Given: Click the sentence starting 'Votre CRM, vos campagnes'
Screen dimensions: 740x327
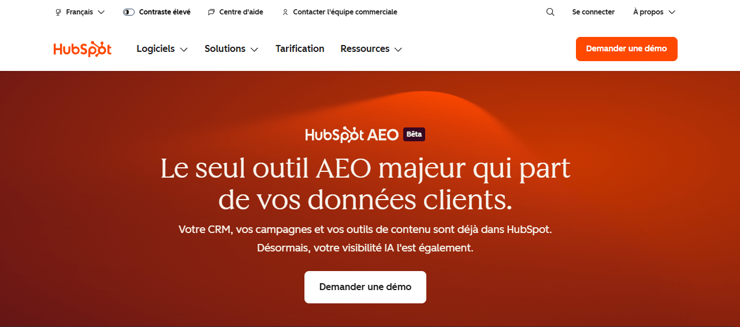Looking at the screenshot, I should click(x=365, y=230).
